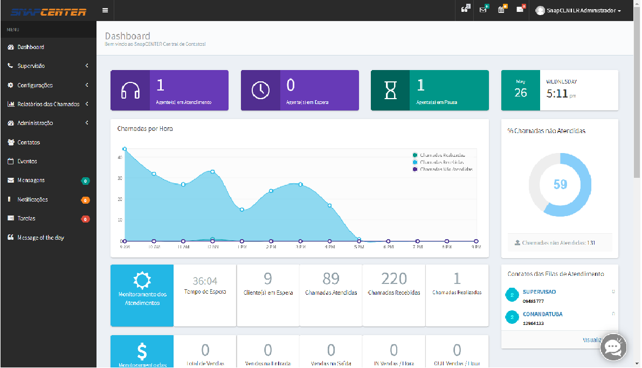Screen dimensions: 642x368
Task: Open the quote message icon in top bar
Action: 465,10
